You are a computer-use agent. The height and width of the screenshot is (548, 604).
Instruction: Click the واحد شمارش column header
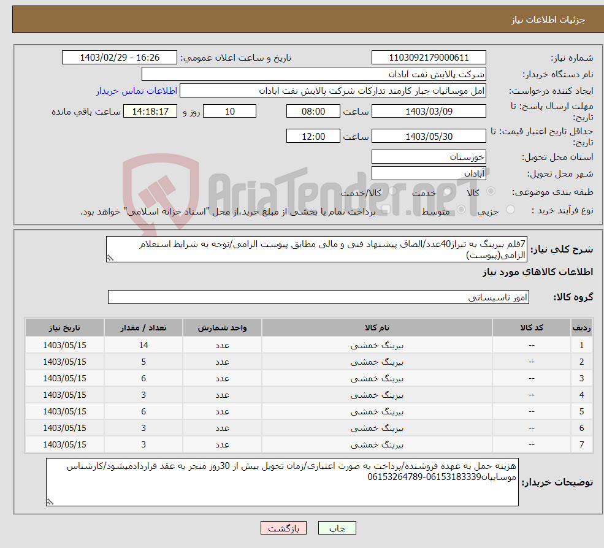pyautogui.click(x=222, y=328)
